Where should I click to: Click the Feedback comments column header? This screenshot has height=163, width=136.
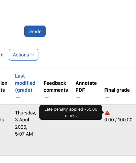coord(56,87)
